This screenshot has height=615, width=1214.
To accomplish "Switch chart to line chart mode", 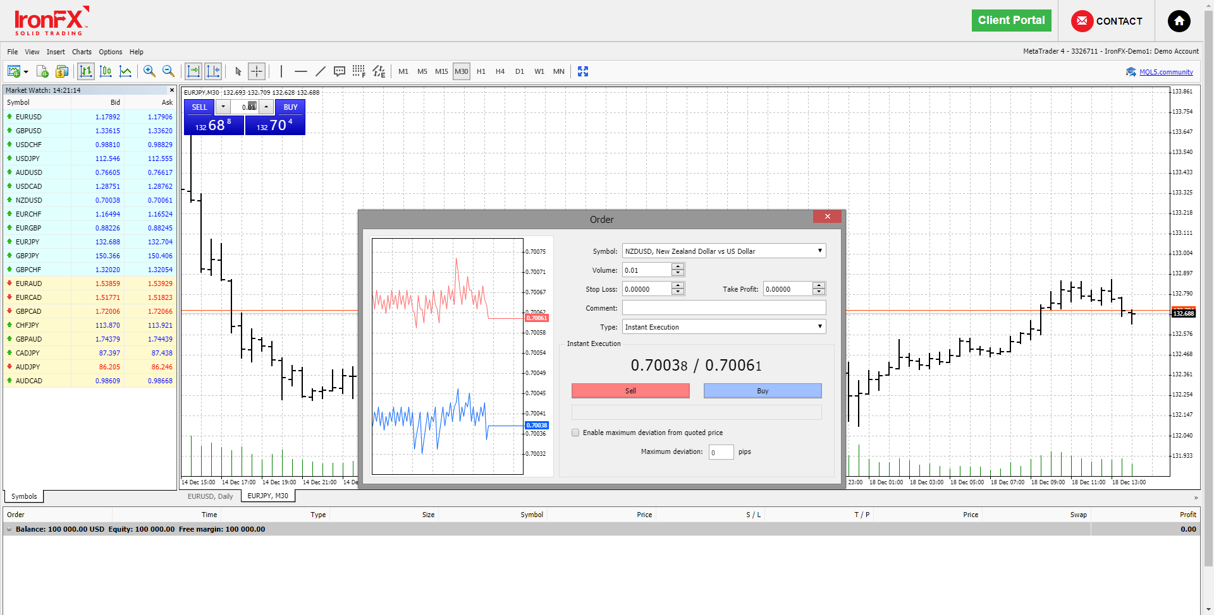I will point(125,71).
